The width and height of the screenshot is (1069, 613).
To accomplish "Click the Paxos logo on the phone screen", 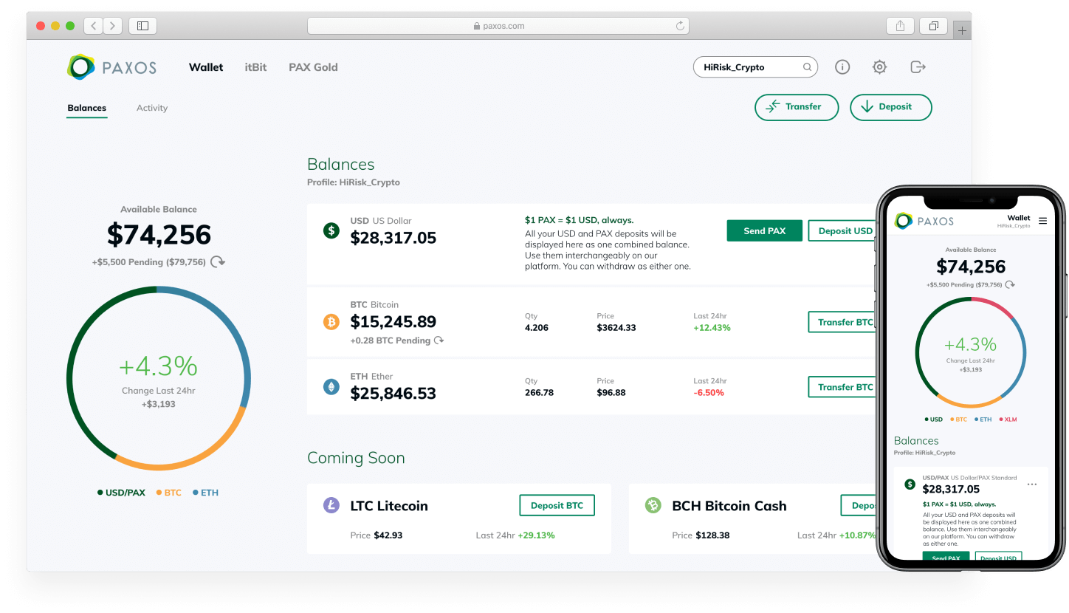I will tap(924, 221).
